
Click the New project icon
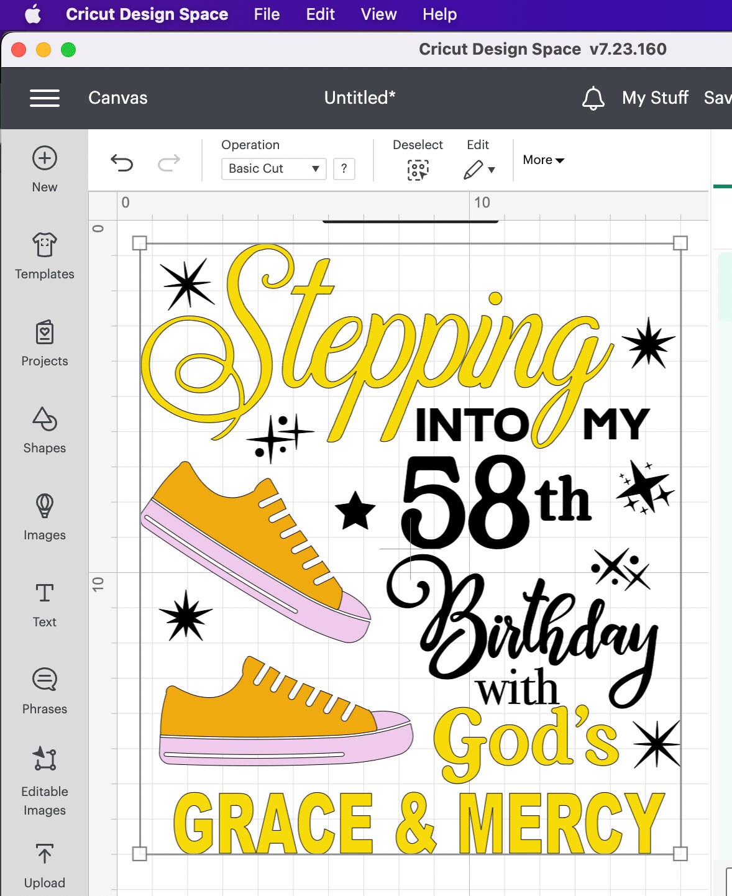[x=45, y=158]
